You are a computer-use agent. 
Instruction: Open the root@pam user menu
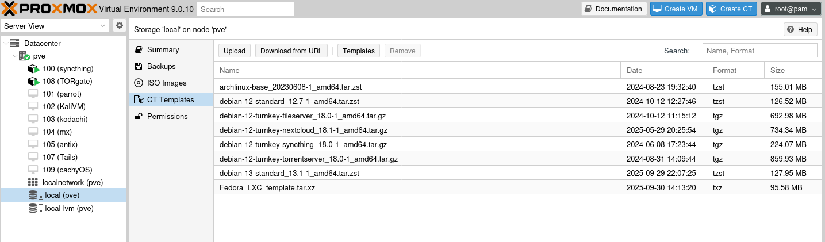click(790, 9)
